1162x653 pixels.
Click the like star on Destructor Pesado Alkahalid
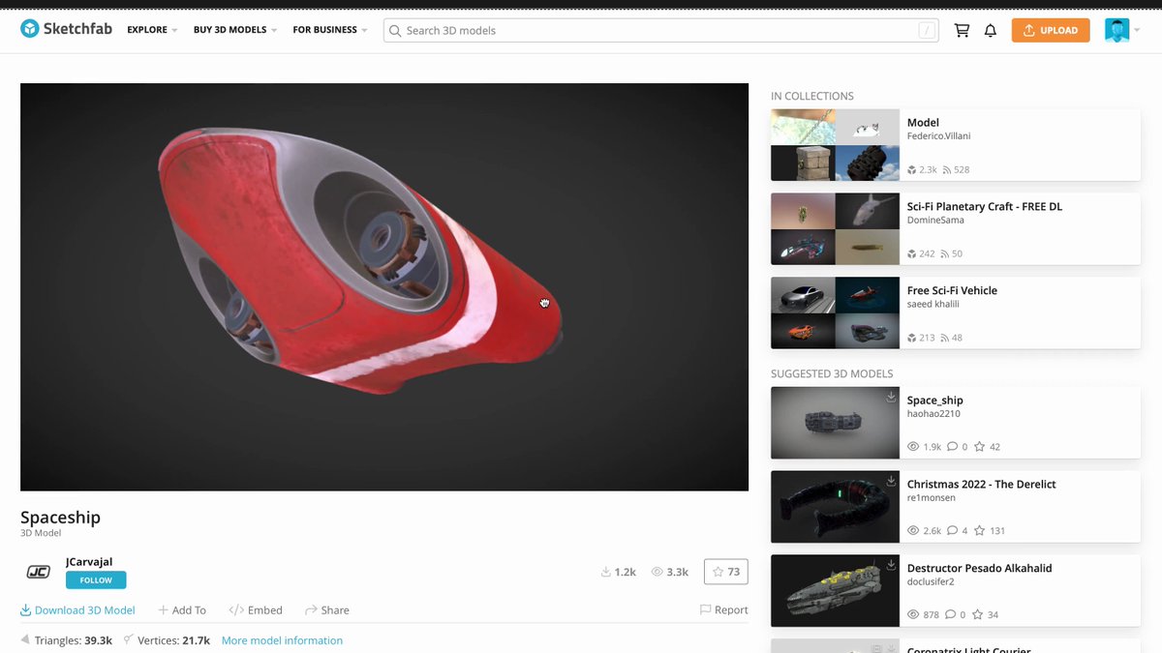point(979,615)
